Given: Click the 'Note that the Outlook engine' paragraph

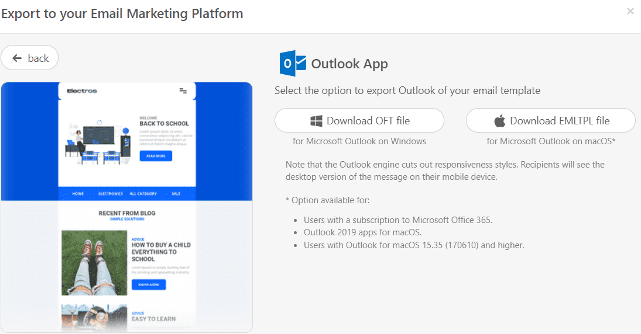Looking at the screenshot, I should click(x=445, y=171).
